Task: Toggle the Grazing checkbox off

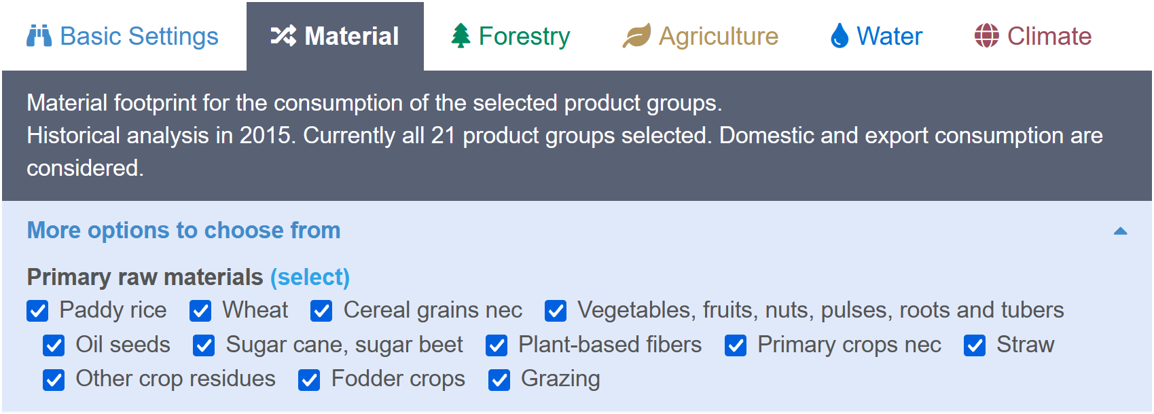Action: pyautogui.click(x=499, y=380)
